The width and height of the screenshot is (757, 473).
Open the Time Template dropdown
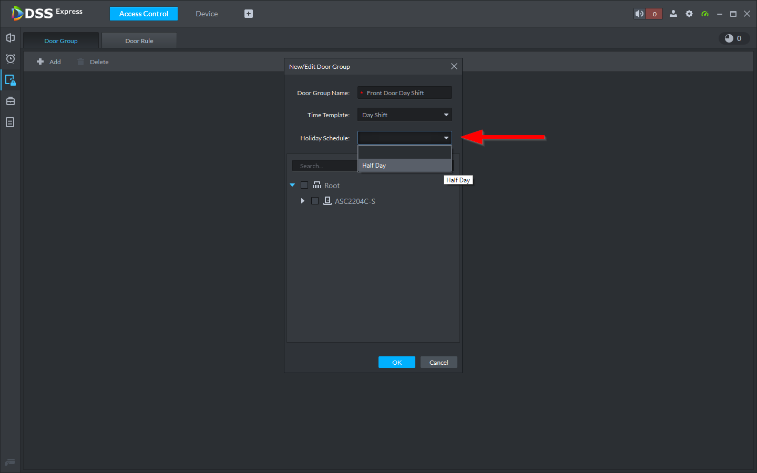[404, 115]
